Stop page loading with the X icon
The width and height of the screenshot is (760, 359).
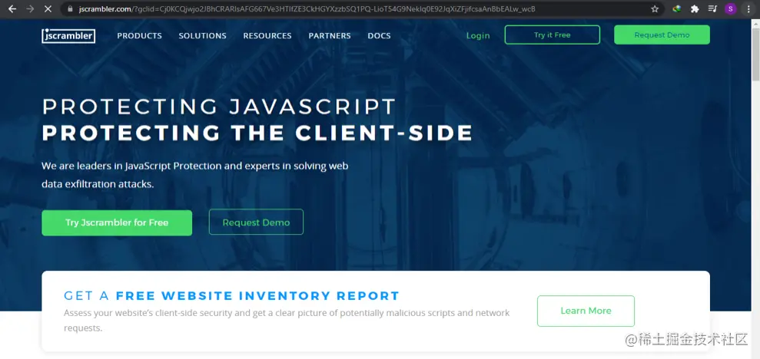(x=48, y=8)
